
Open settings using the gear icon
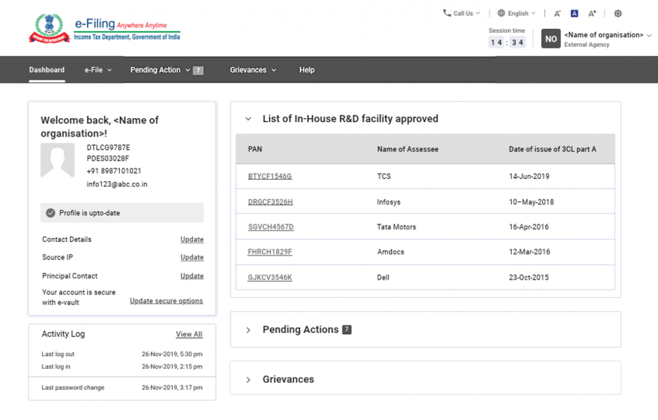(618, 13)
